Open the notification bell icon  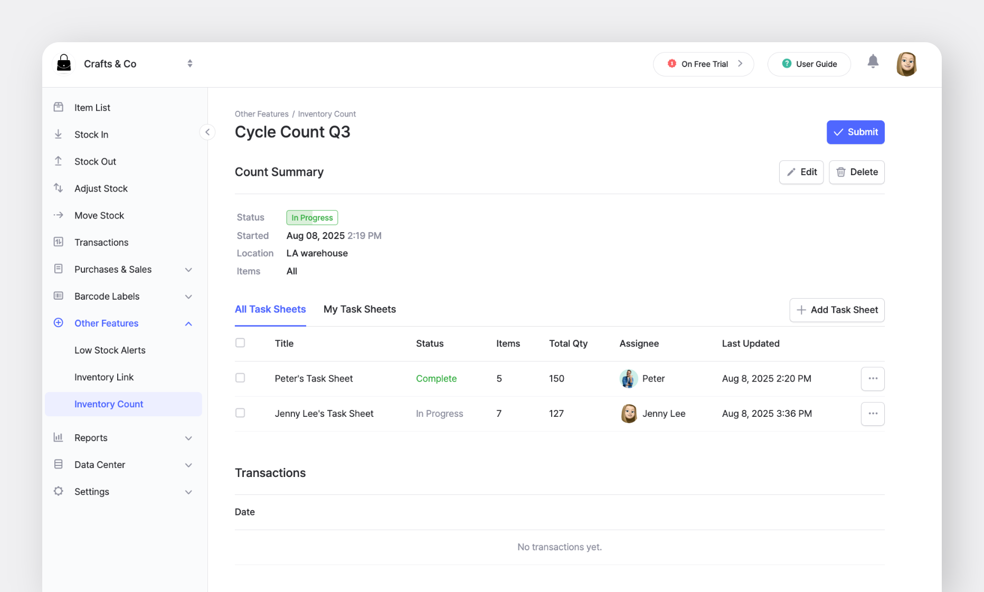[873, 62]
